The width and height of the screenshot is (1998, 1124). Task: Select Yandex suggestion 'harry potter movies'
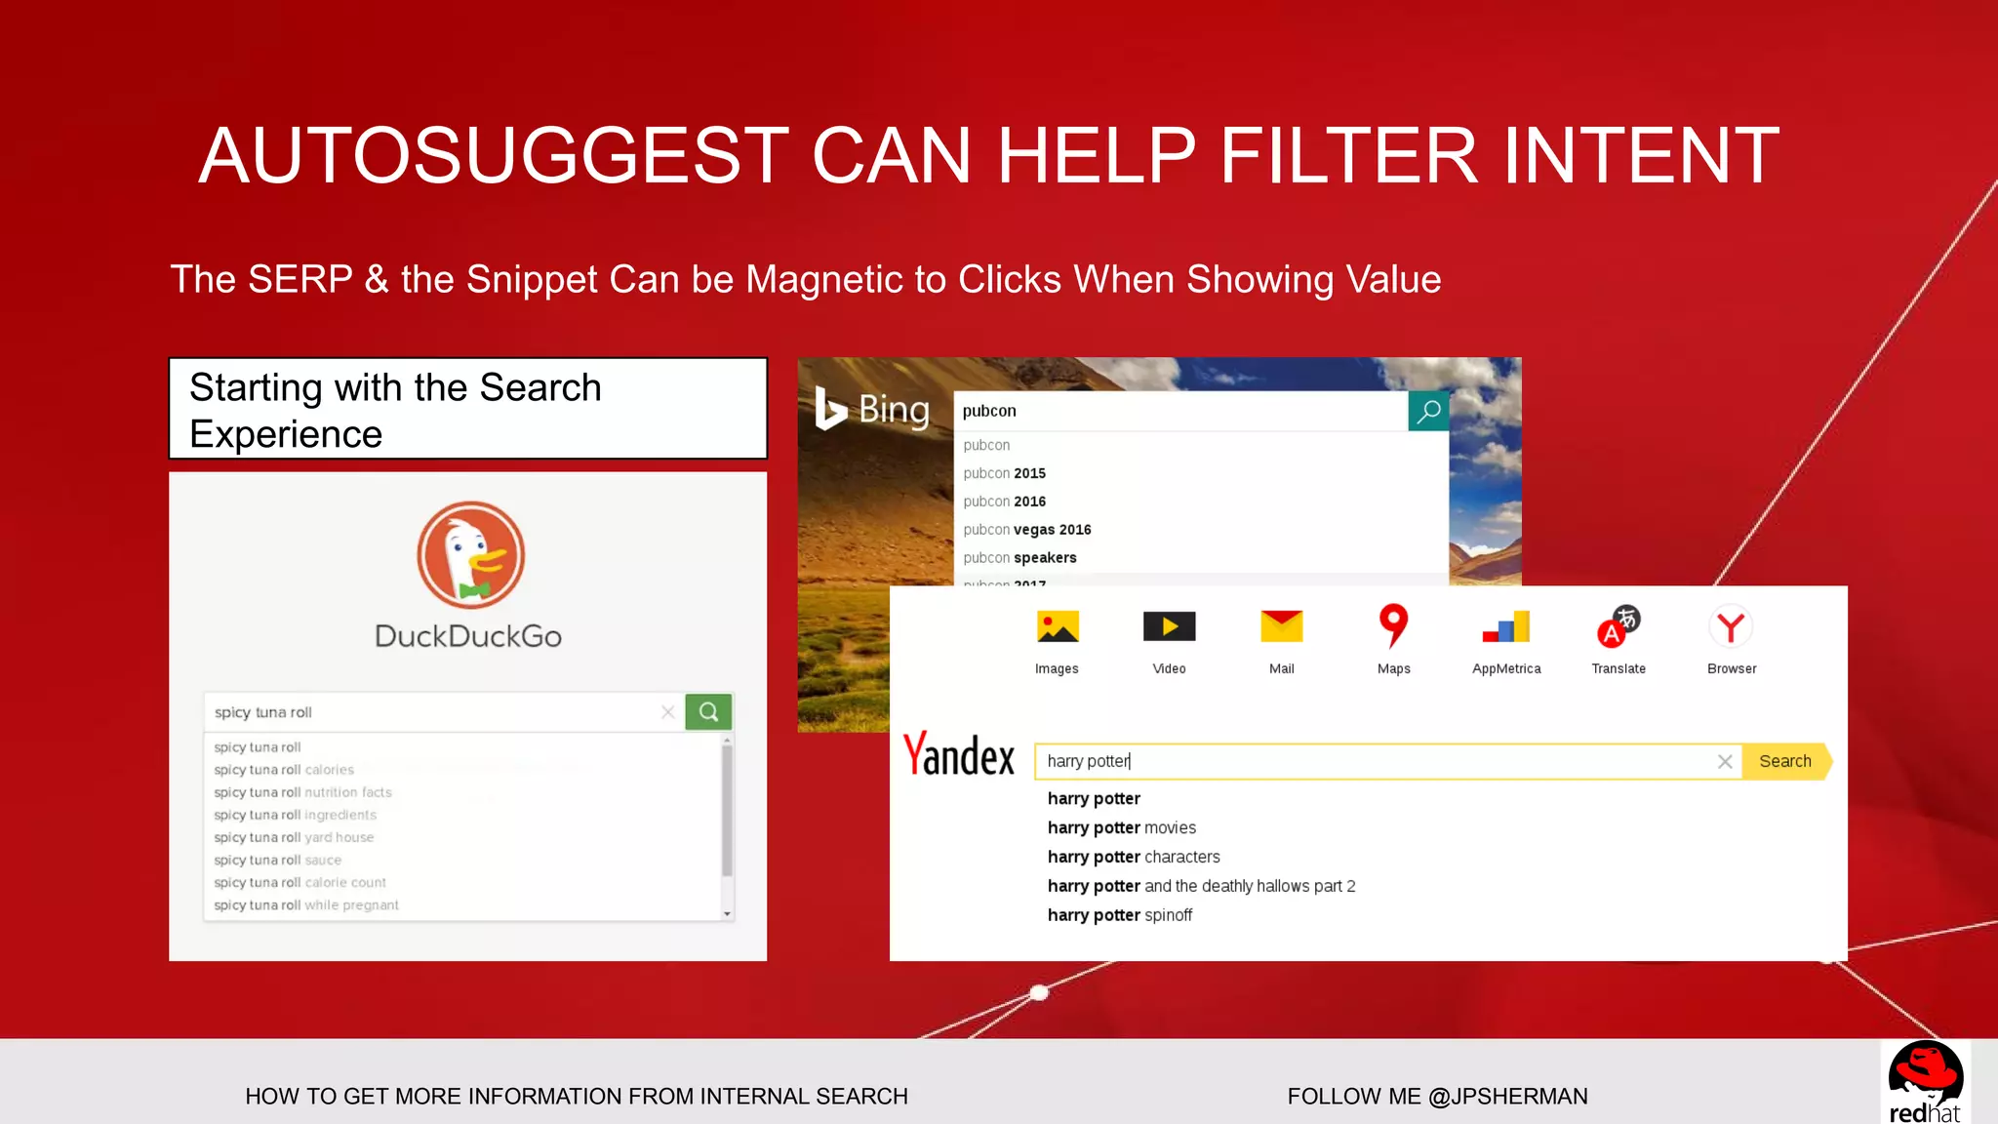(x=1121, y=827)
